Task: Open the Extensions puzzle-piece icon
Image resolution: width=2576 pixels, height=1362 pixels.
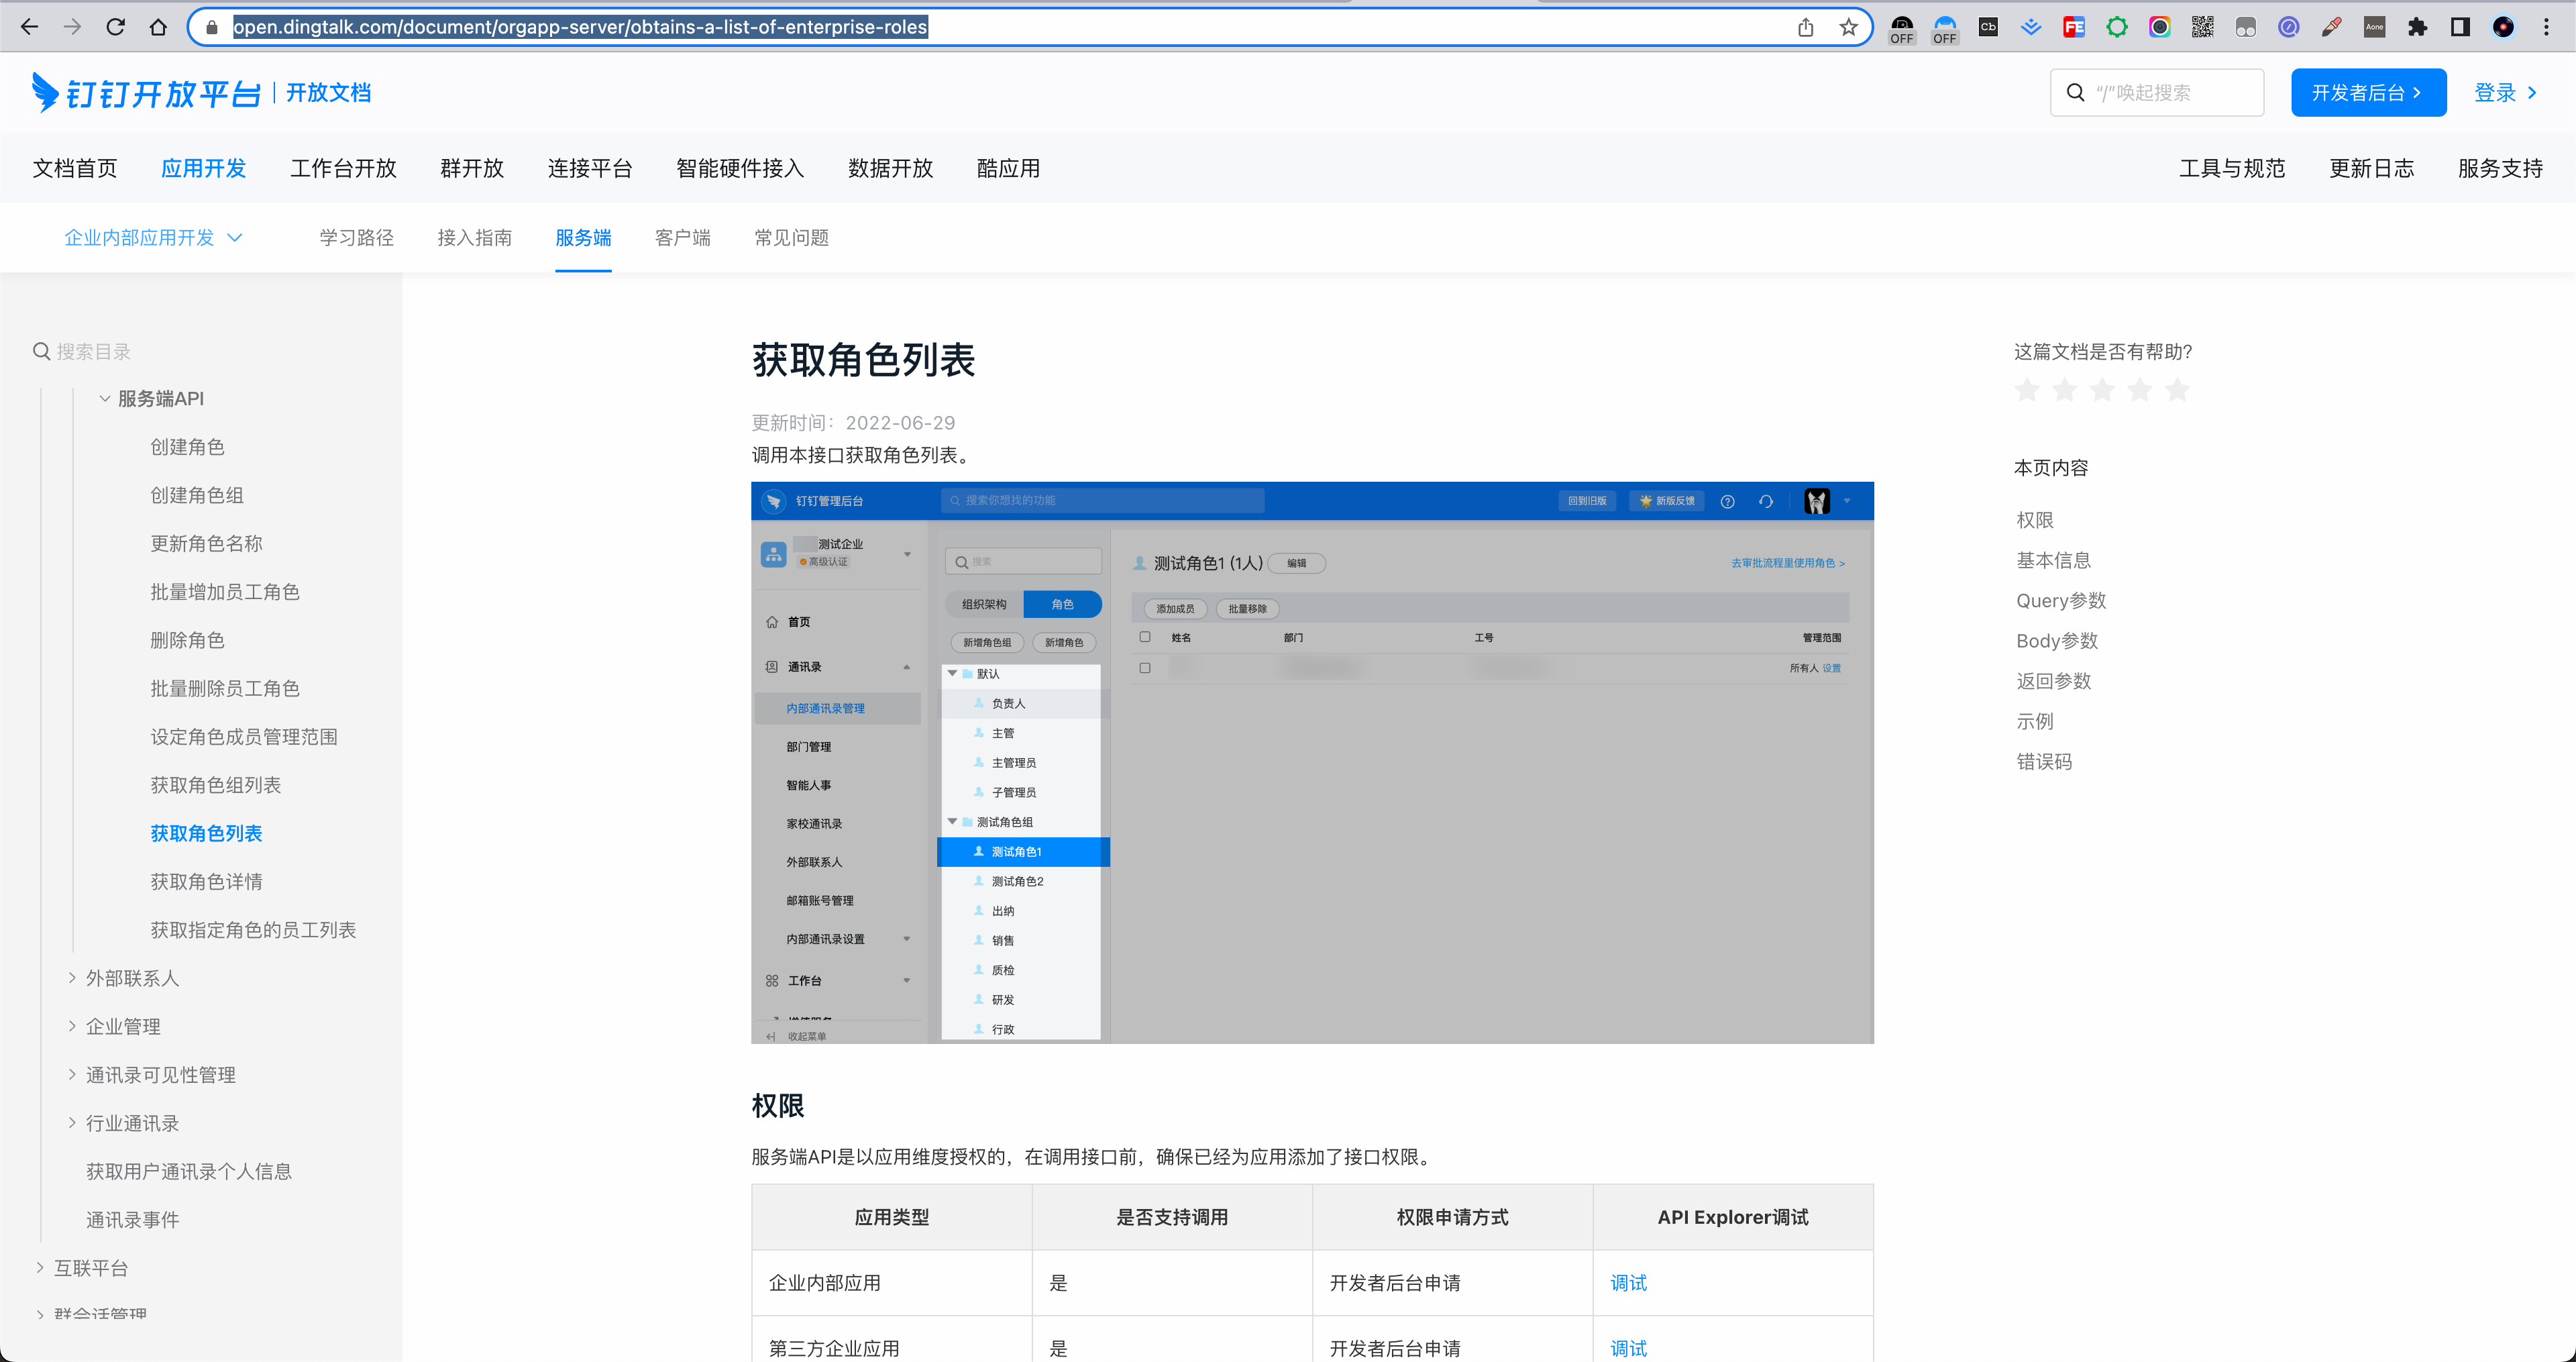Action: click(x=2418, y=27)
